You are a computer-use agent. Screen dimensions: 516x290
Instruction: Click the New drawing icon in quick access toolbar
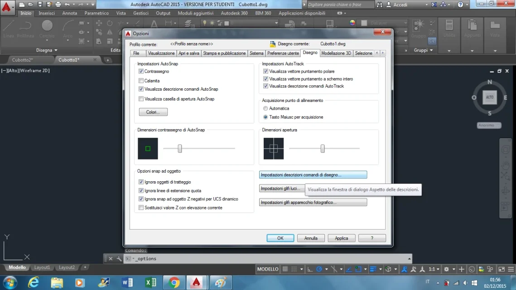(x=22, y=5)
